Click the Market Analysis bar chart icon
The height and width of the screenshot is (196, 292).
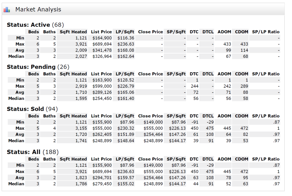[x=7, y=10]
